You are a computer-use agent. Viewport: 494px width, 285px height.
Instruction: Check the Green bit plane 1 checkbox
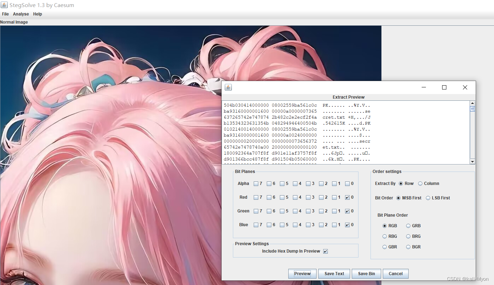tap(334, 211)
